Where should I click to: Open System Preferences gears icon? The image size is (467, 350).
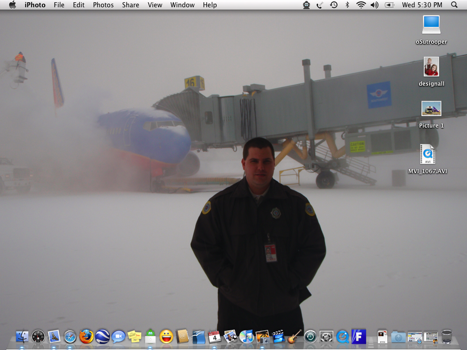[x=327, y=337]
